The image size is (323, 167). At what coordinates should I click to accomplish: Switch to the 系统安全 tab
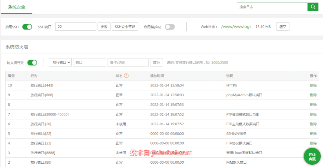point(17,7)
